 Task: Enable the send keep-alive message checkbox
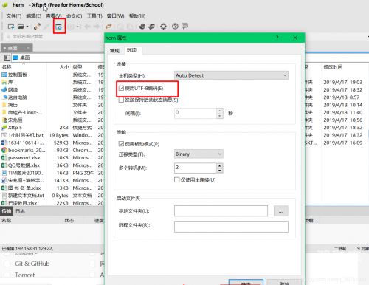[121, 100]
